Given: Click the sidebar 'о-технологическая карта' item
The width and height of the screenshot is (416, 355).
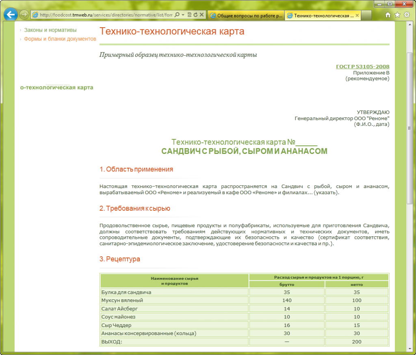Looking at the screenshot, I should [x=57, y=88].
